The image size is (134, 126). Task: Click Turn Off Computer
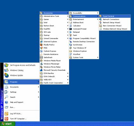click(22, 119)
